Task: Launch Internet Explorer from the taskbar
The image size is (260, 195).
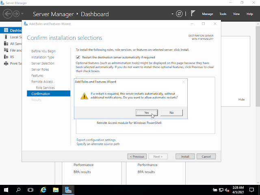Action: pyautogui.click(x=43, y=190)
